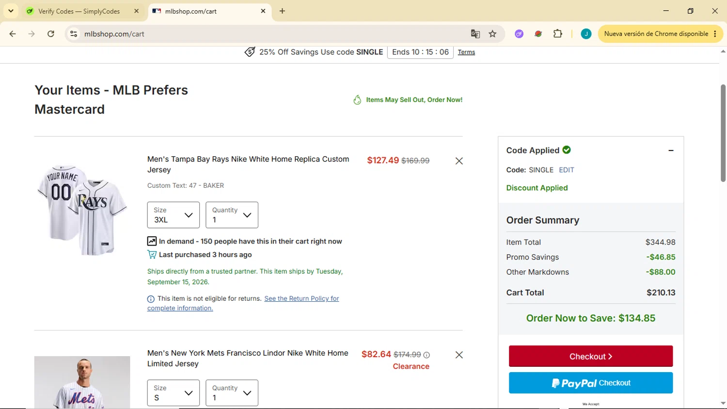The height and width of the screenshot is (409, 727).
Task: Go forward to next page
Action: click(x=32, y=33)
